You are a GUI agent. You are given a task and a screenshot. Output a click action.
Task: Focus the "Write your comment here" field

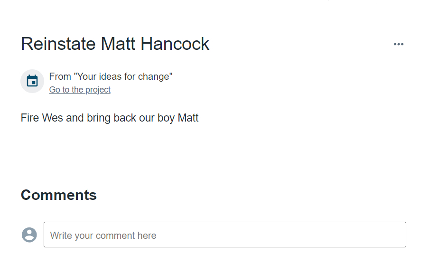(x=224, y=235)
